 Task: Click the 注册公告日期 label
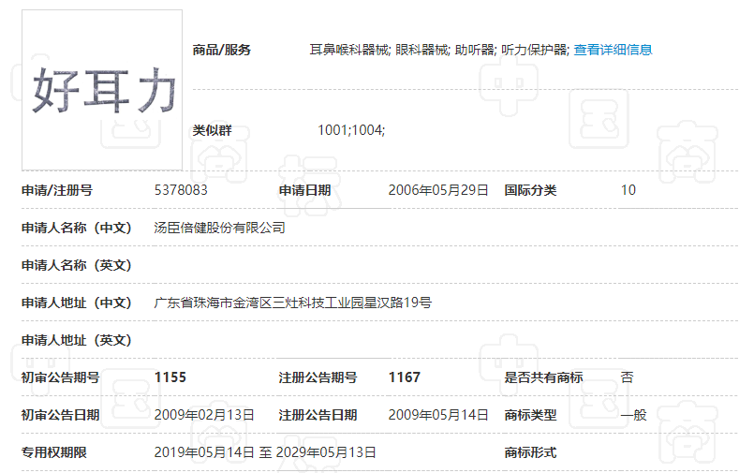click(x=318, y=415)
